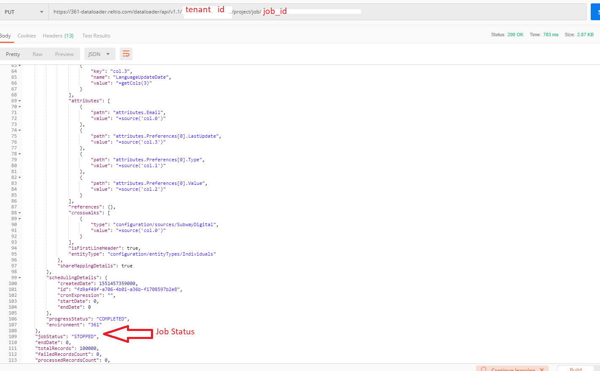Open the PUT method dropdown
This screenshot has width=600, height=371.
24,12
